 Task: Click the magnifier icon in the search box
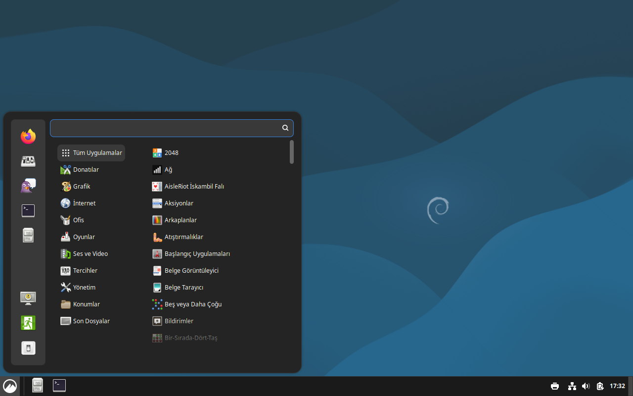[285, 128]
